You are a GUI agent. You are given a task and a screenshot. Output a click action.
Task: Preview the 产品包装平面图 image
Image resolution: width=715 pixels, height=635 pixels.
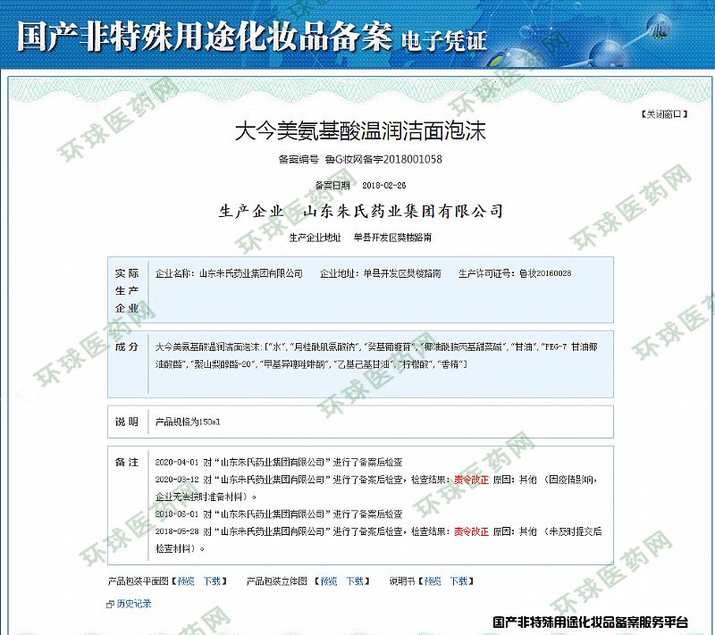pos(185,581)
